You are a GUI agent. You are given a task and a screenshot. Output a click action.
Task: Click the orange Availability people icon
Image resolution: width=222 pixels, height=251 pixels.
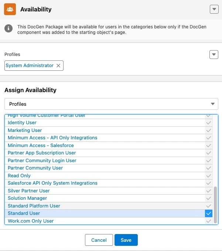tap(10, 9)
